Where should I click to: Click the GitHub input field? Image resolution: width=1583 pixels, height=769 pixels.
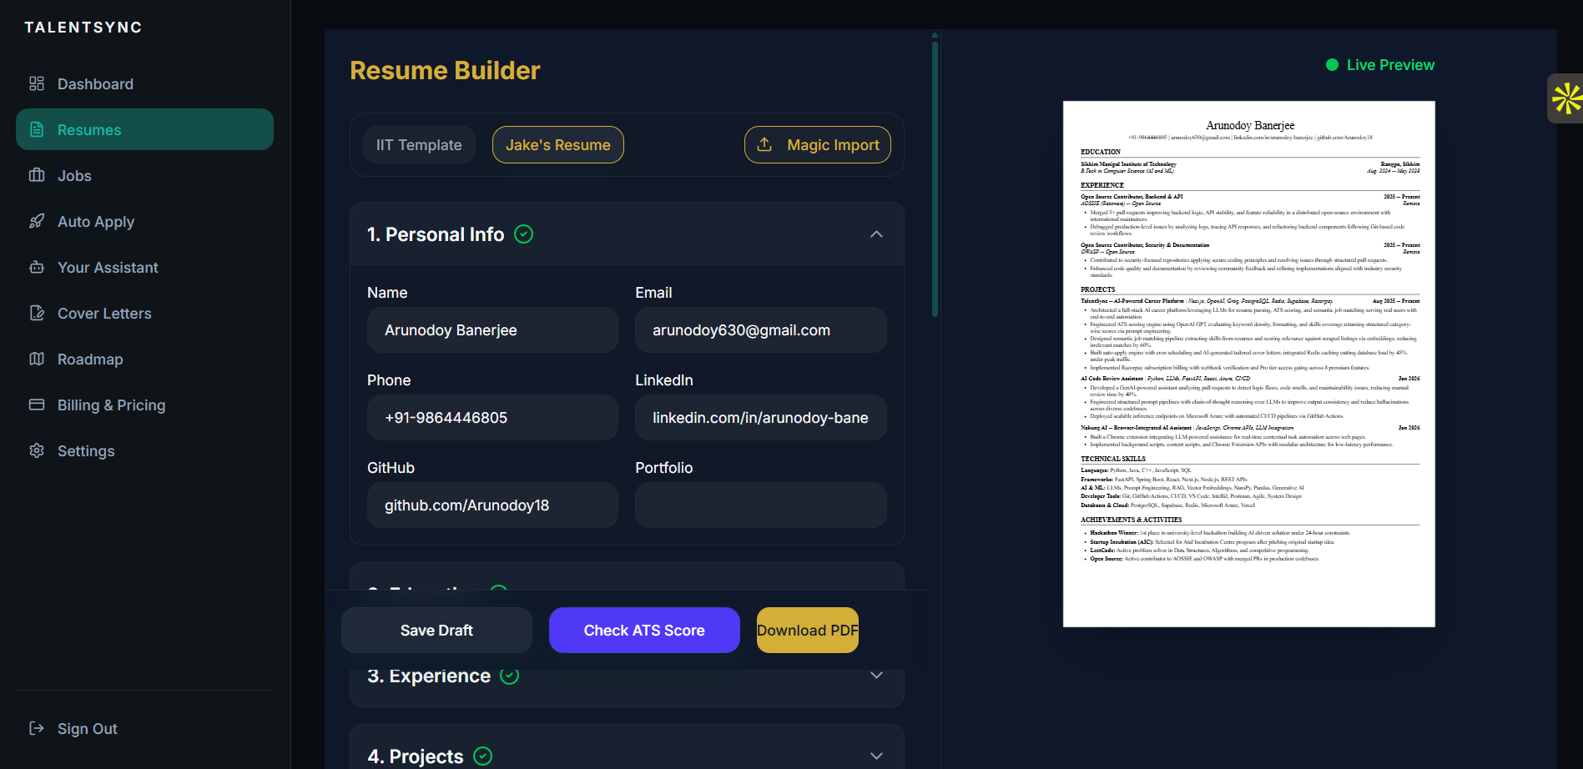pos(492,505)
